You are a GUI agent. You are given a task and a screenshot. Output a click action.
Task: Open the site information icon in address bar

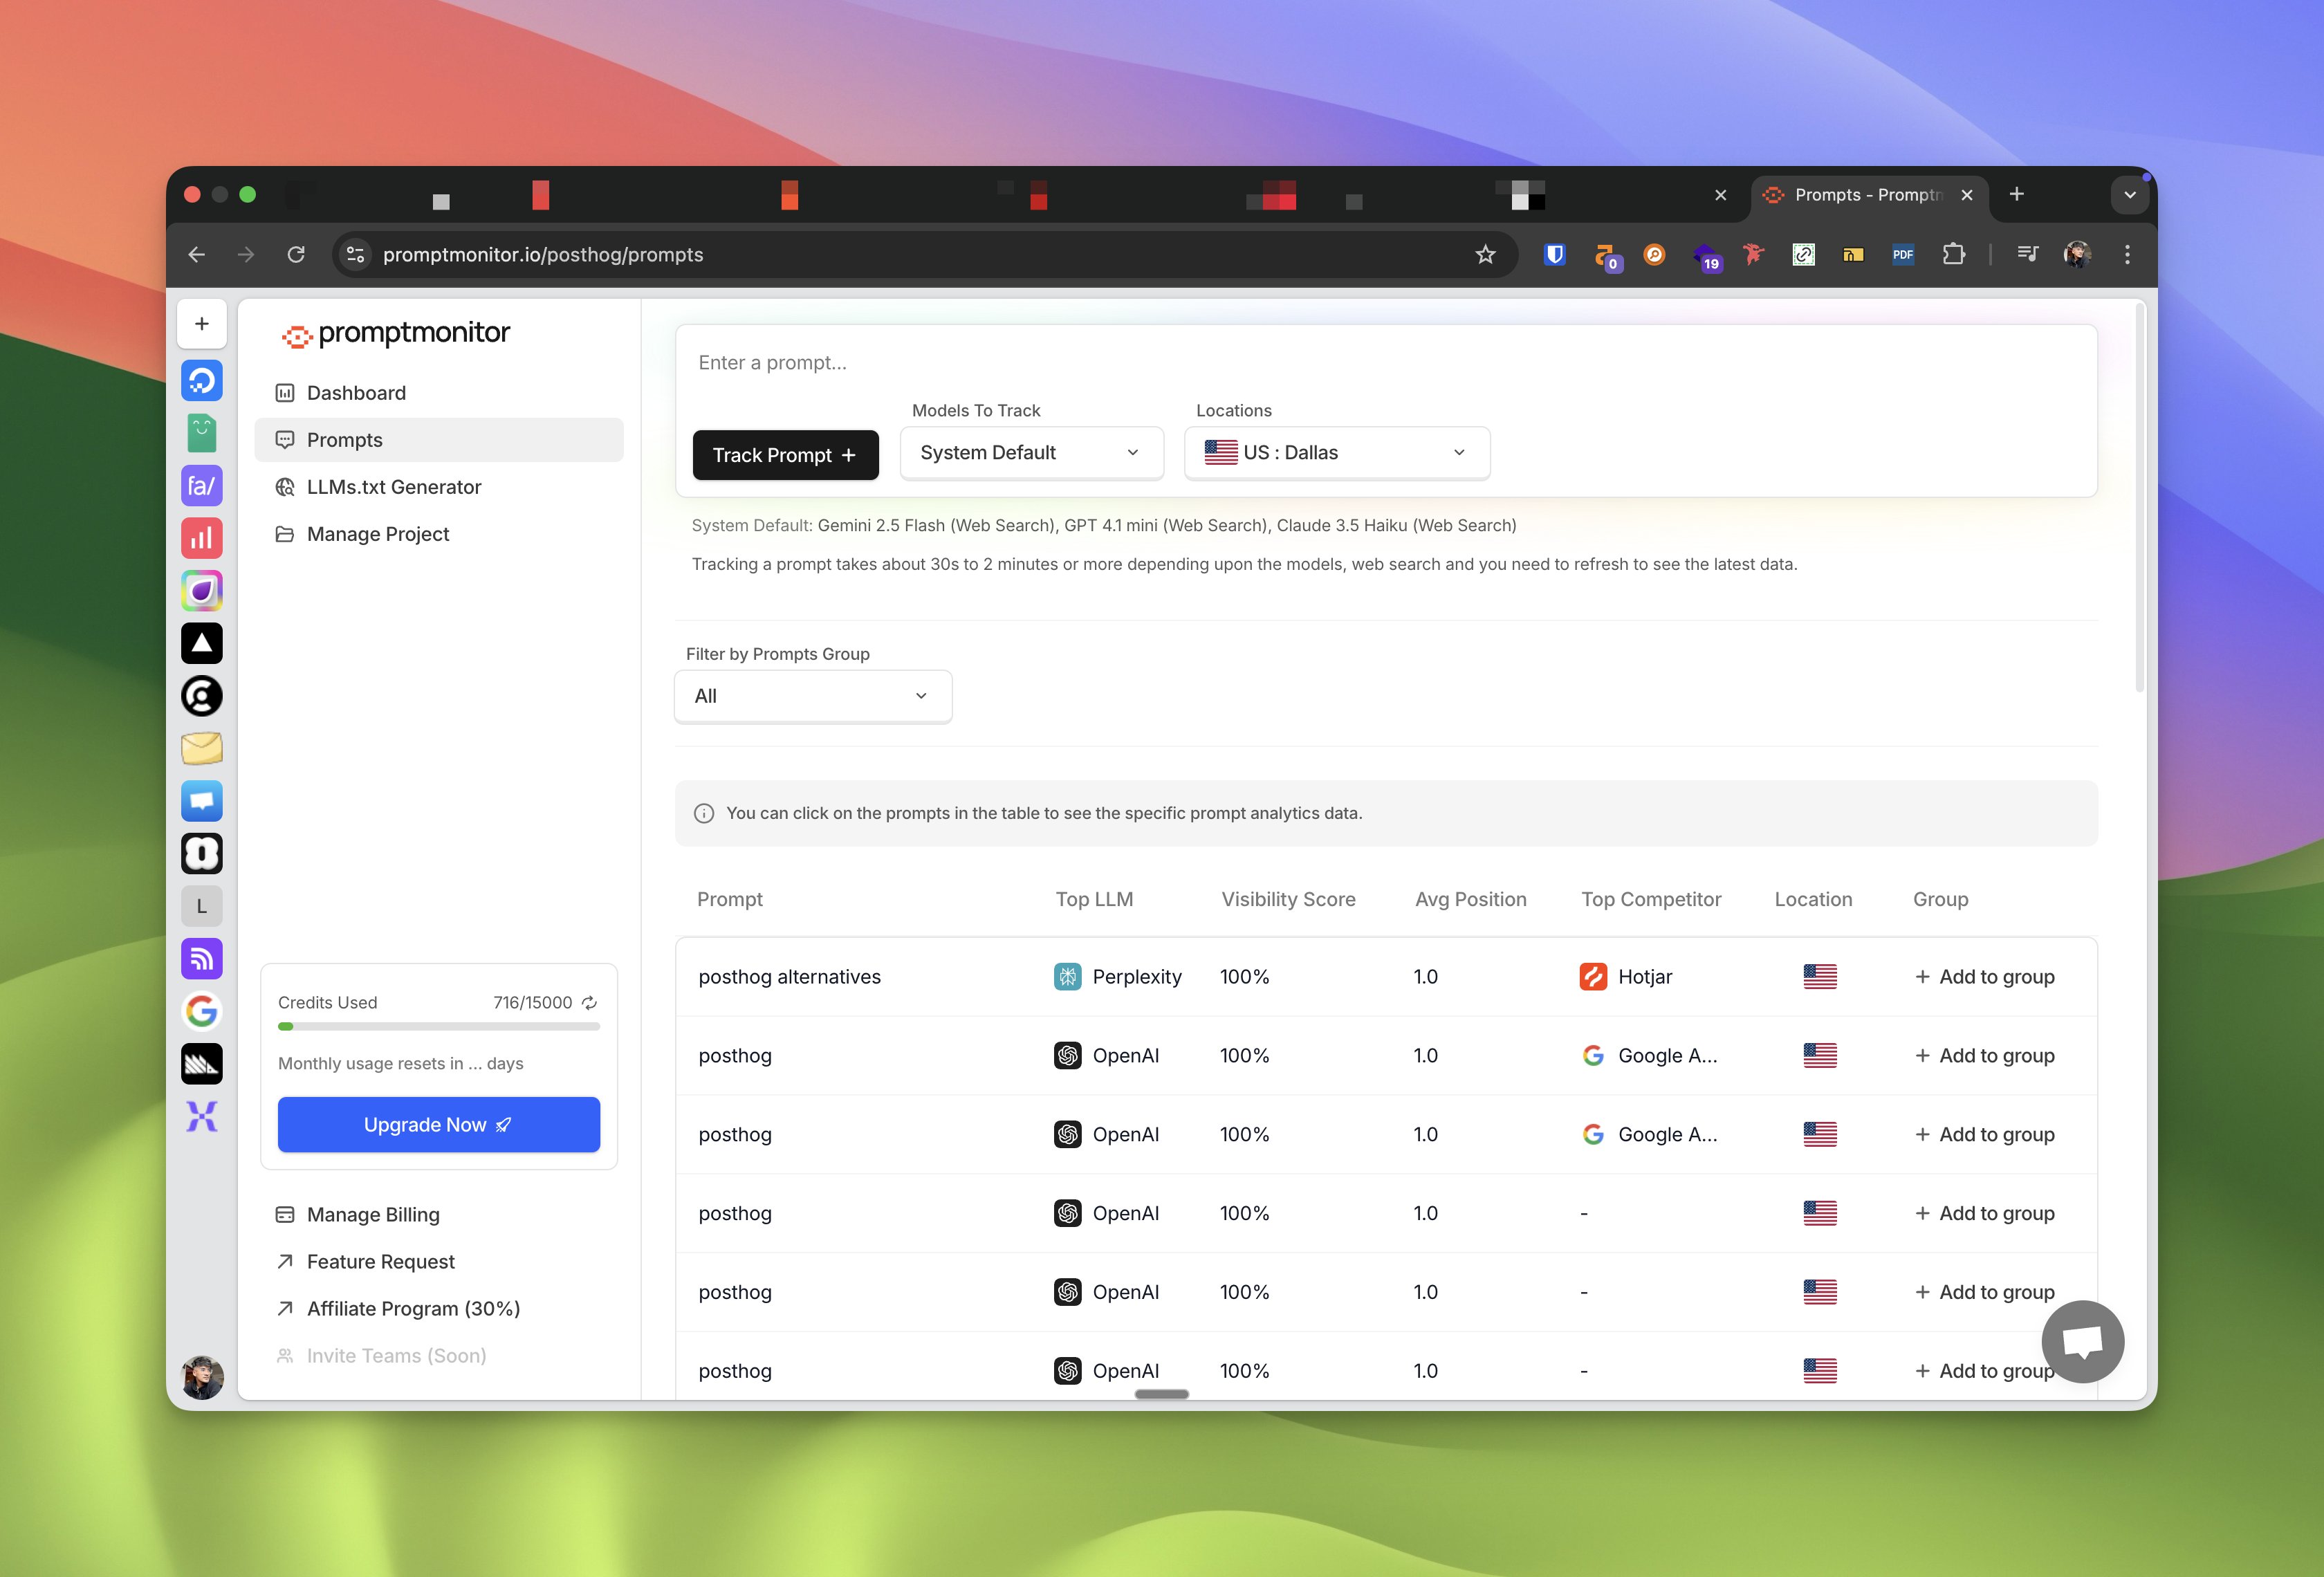pyautogui.click(x=355, y=255)
